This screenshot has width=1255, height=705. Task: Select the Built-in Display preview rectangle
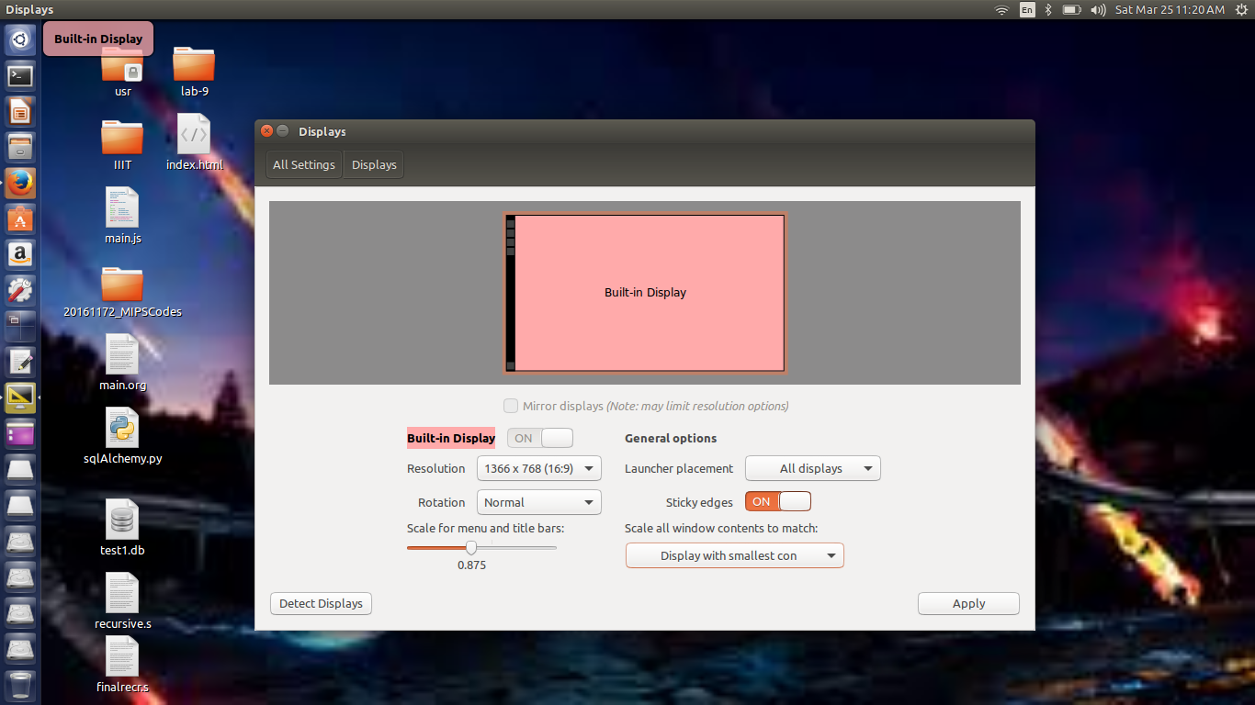645,292
